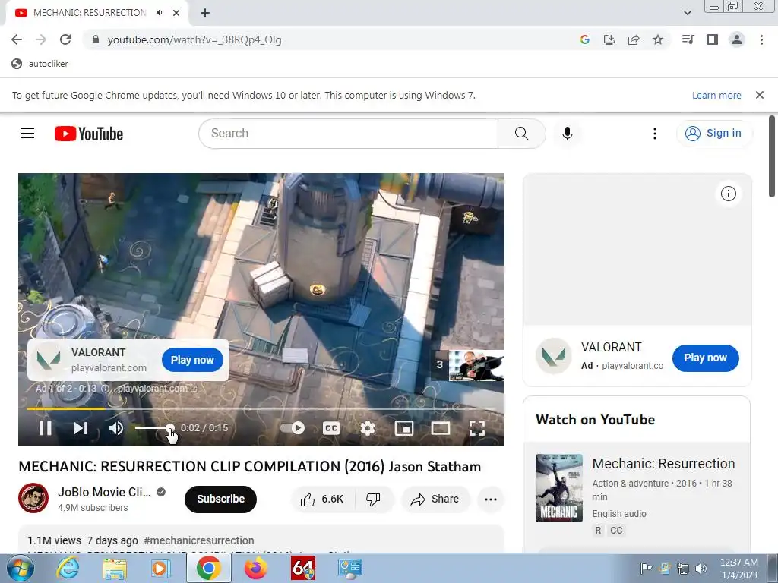
Task: Like the video
Action: [x=322, y=499]
